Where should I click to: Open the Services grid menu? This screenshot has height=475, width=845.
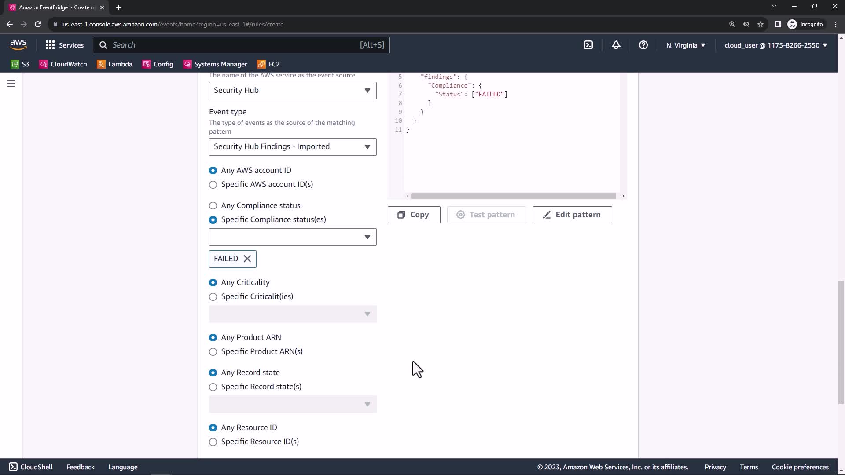click(x=64, y=45)
